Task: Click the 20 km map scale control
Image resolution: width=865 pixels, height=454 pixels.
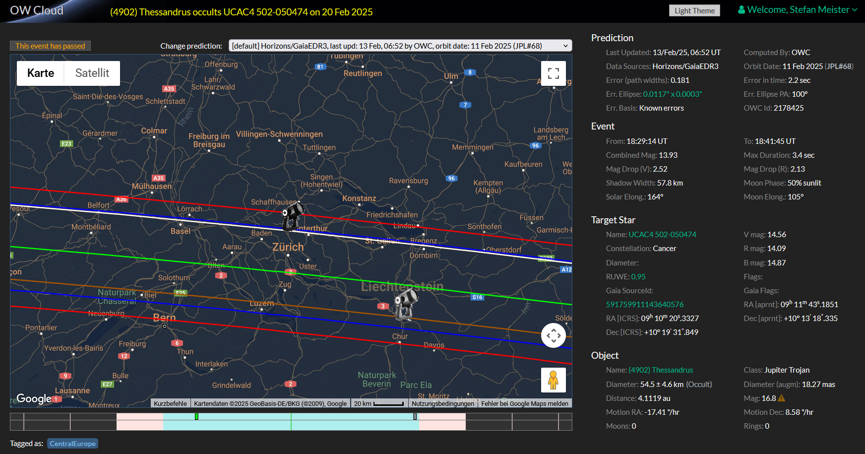Action: (379, 403)
